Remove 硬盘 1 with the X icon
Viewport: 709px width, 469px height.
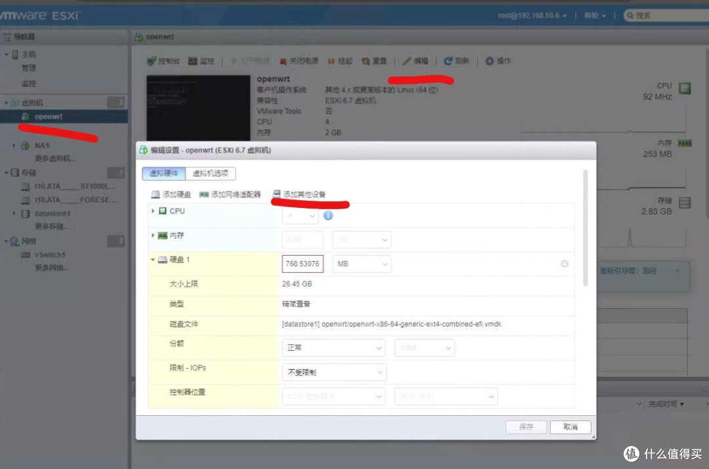coord(565,264)
